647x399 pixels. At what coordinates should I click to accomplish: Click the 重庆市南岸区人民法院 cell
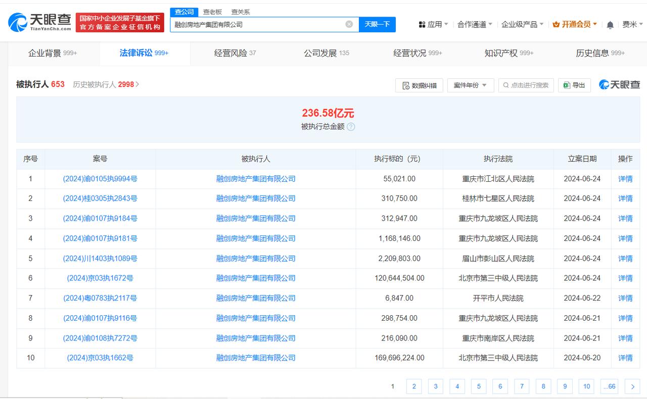(498, 338)
